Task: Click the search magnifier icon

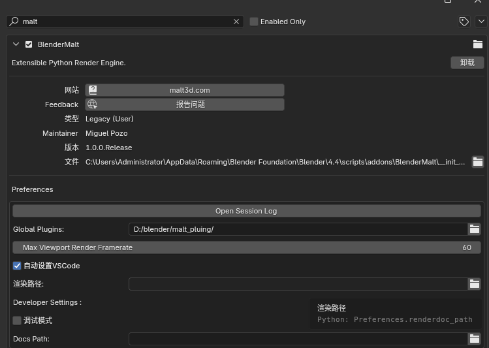Action: point(14,22)
